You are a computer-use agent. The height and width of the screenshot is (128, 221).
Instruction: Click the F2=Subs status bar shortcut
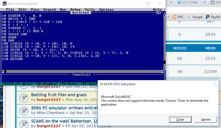pyautogui.click(x=69, y=84)
